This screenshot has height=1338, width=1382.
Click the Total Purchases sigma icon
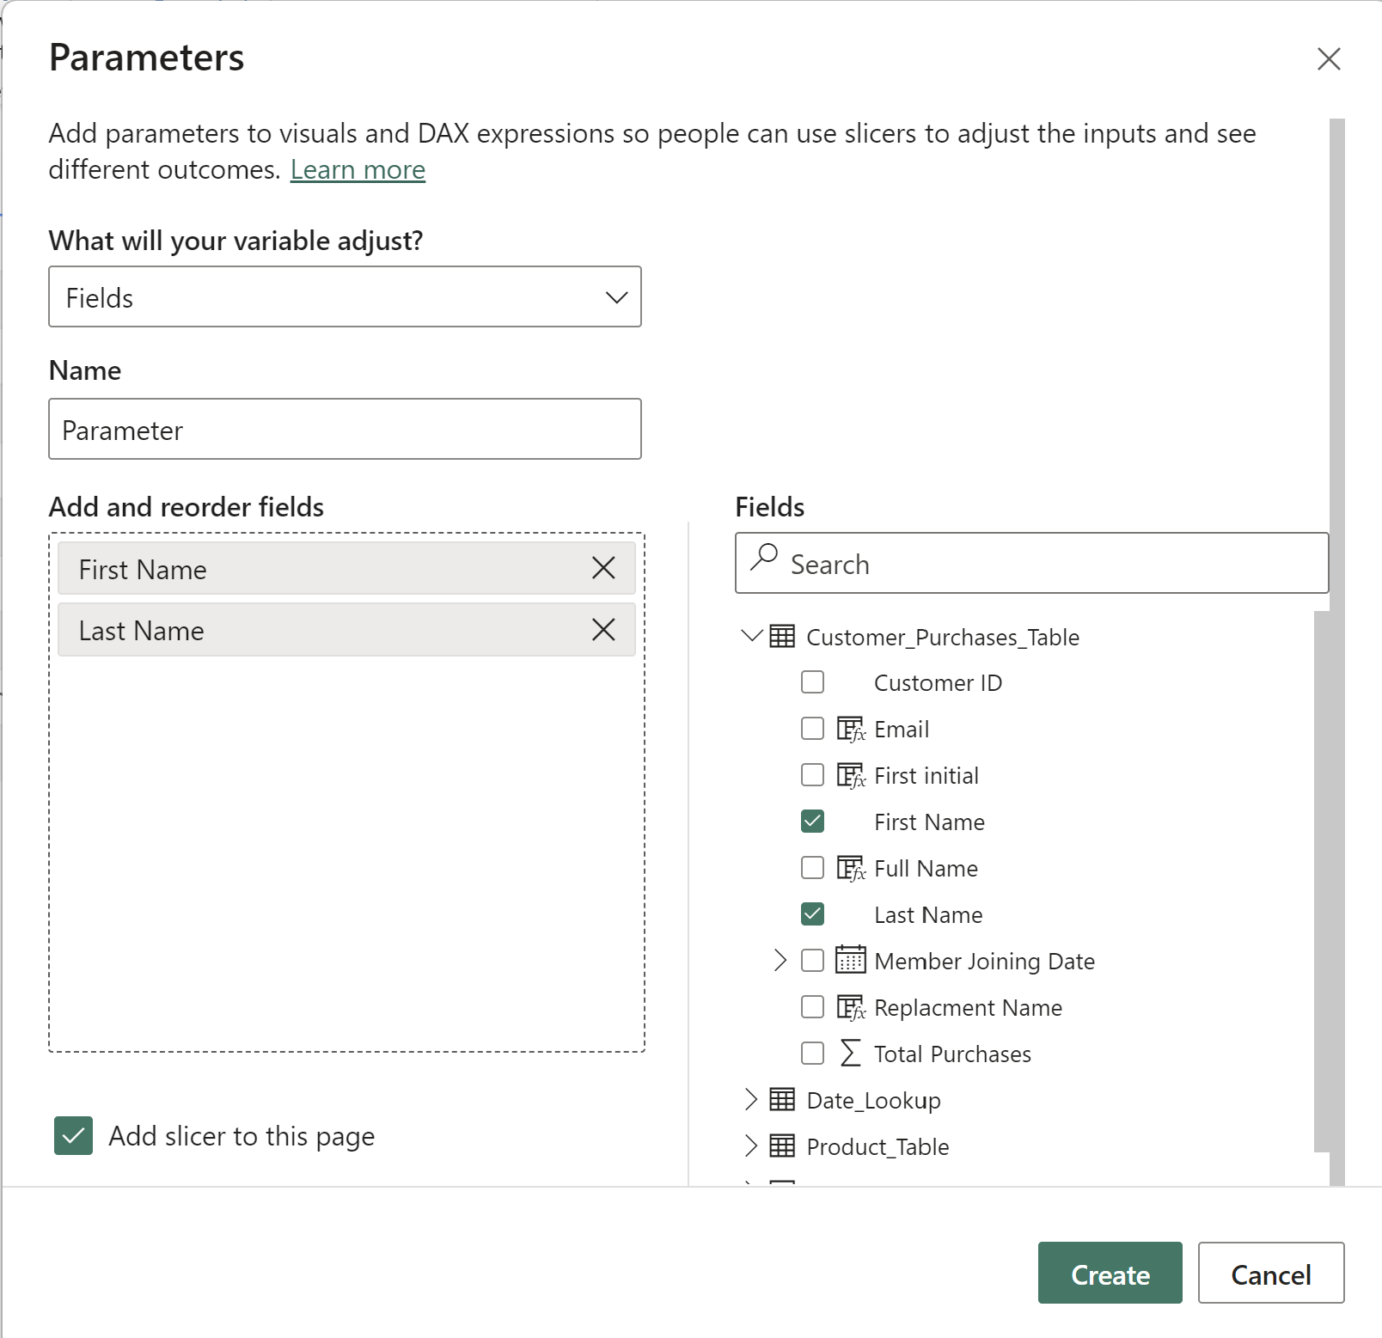(850, 1054)
